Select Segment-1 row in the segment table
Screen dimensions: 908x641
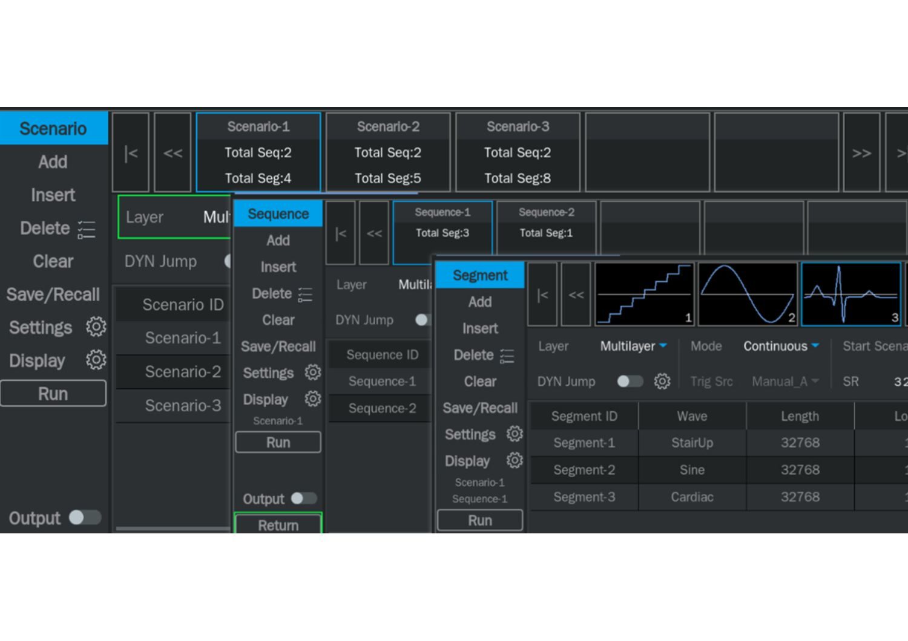point(719,443)
